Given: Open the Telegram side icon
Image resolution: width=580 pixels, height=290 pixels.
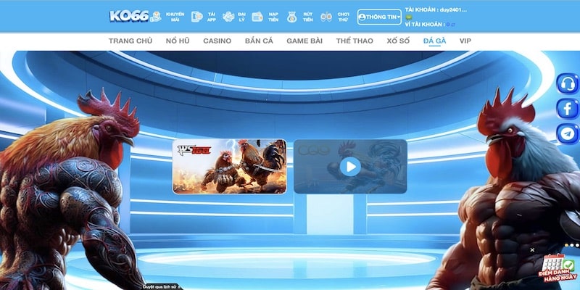Looking at the screenshot, I should [568, 133].
